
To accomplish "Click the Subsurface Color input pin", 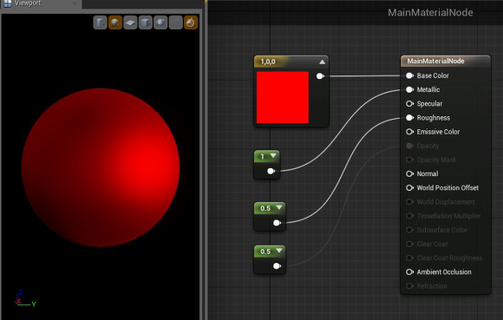I will (409, 230).
